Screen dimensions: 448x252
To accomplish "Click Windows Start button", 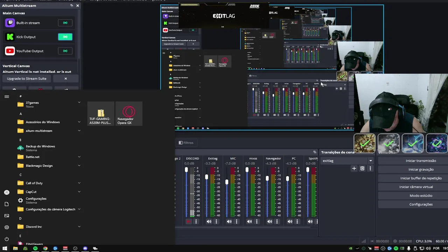I will click(x=5, y=248).
